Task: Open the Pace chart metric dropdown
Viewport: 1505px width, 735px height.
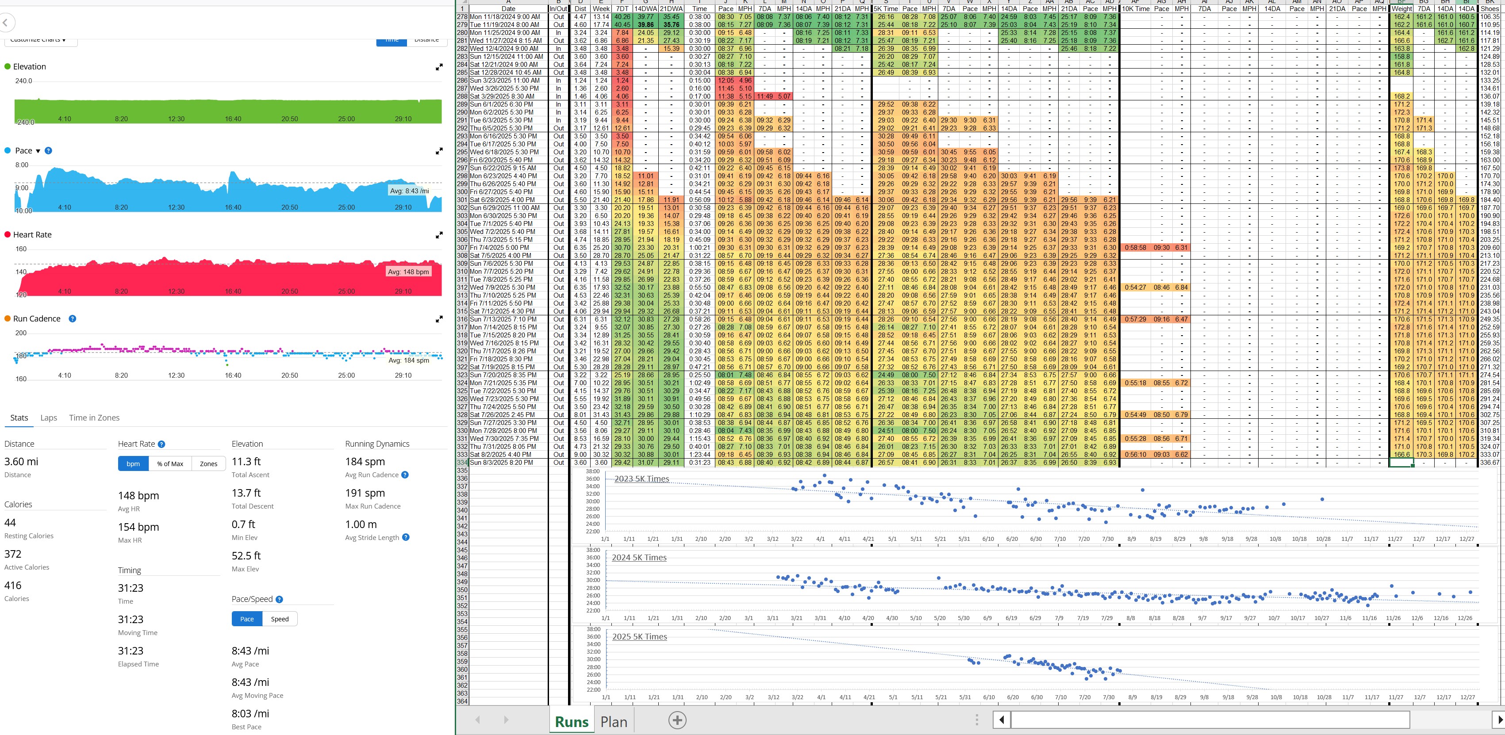Action: 38,151
